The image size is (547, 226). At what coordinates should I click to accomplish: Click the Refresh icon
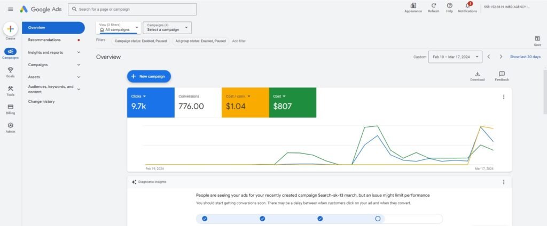tap(434, 5)
